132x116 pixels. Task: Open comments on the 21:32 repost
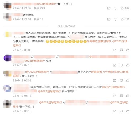(x=115, y=8)
